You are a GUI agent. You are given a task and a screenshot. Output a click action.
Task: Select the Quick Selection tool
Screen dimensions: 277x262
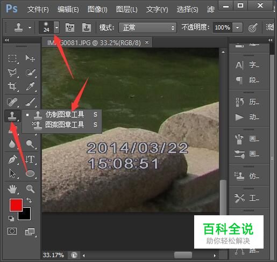click(x=30, y=72)
